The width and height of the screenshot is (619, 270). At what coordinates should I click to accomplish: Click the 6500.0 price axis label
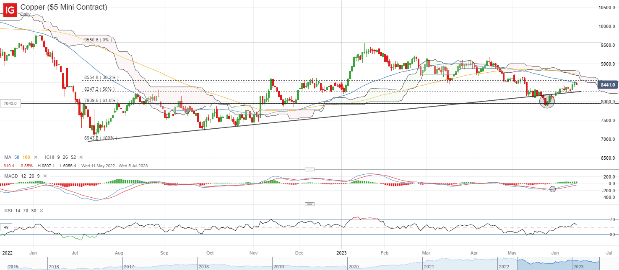(609, 158)
